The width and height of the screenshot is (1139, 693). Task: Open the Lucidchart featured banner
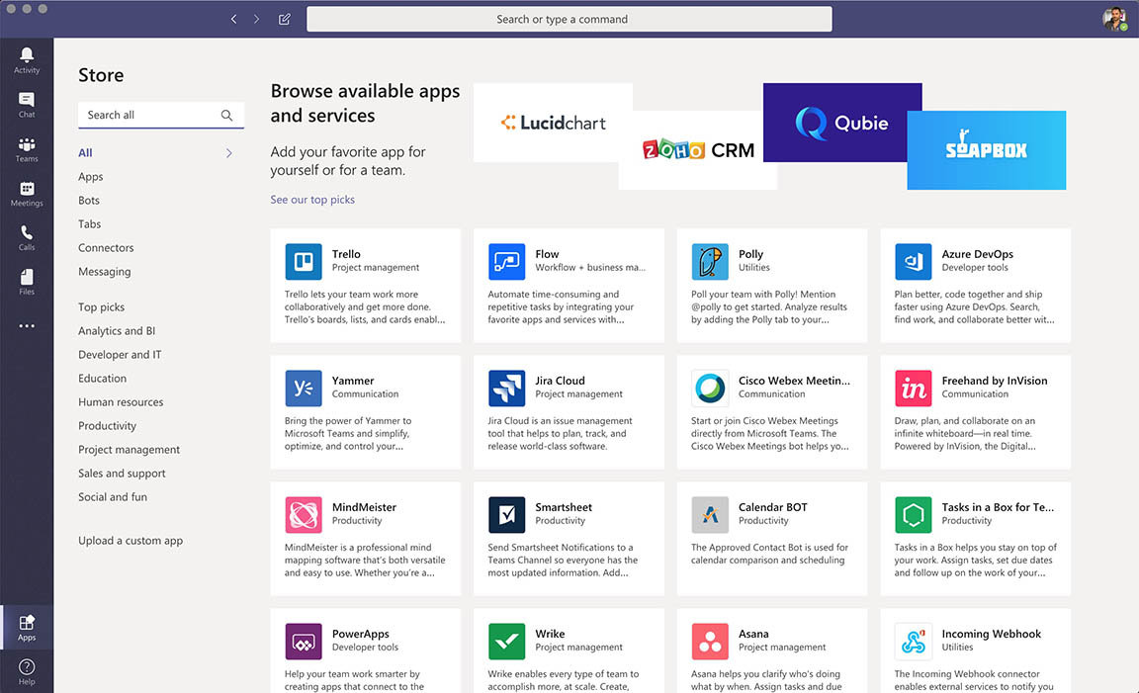[553, 123]
